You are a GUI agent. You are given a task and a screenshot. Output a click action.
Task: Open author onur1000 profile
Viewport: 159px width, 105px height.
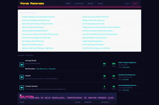click(125, 79)
